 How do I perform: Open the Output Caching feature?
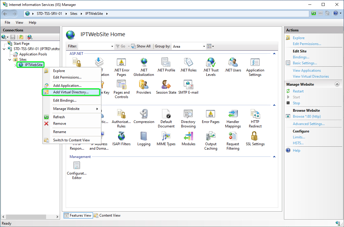coord(211,141)
